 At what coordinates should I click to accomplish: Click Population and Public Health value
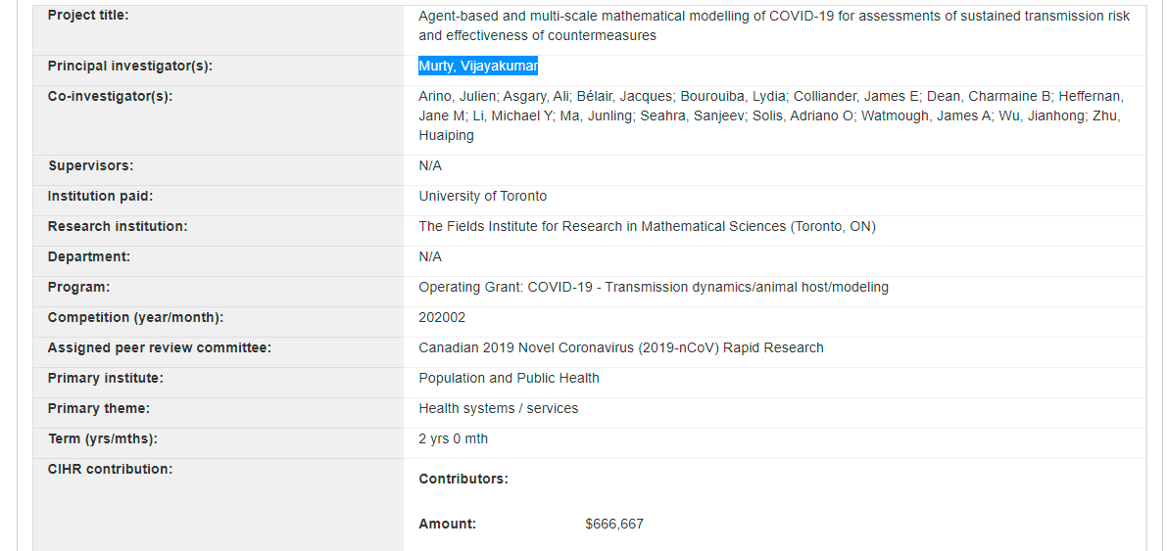point(509,378)
